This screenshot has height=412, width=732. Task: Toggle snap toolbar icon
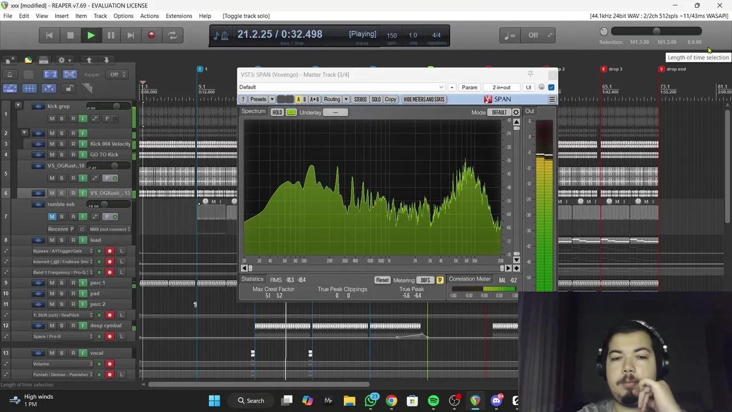click(x=49, y=88)
